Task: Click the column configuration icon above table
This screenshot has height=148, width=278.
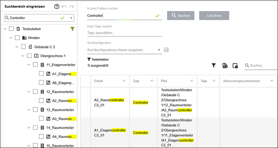Action: click(x=235, y=66)
